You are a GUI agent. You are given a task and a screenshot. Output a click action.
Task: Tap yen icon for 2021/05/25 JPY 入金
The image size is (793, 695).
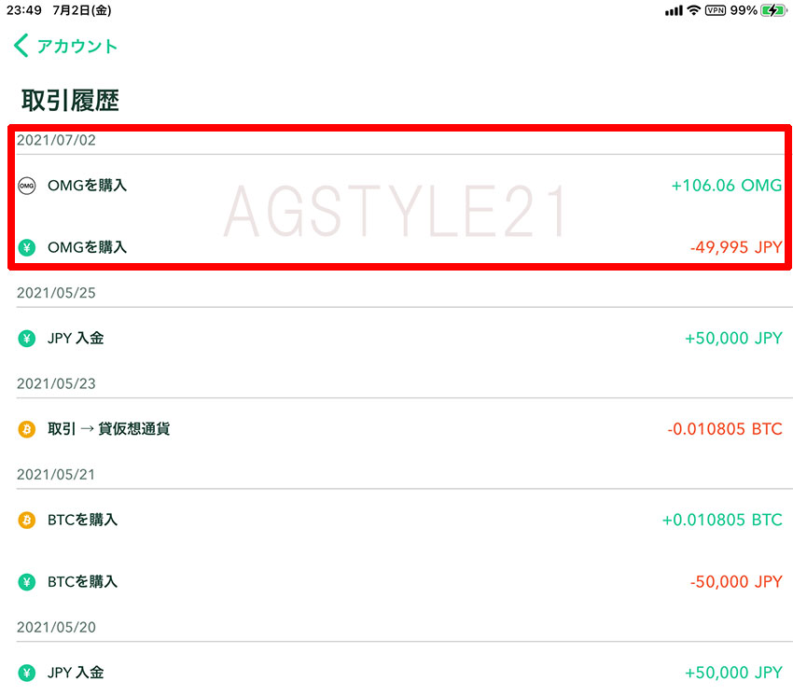27,339
